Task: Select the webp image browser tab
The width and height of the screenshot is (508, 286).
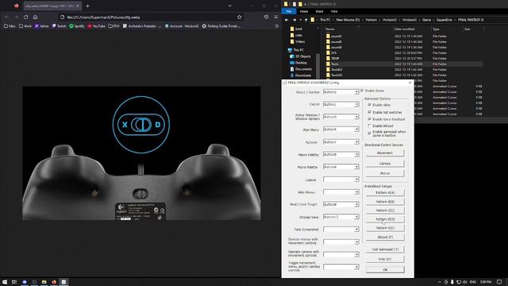Action: [52, 6]
